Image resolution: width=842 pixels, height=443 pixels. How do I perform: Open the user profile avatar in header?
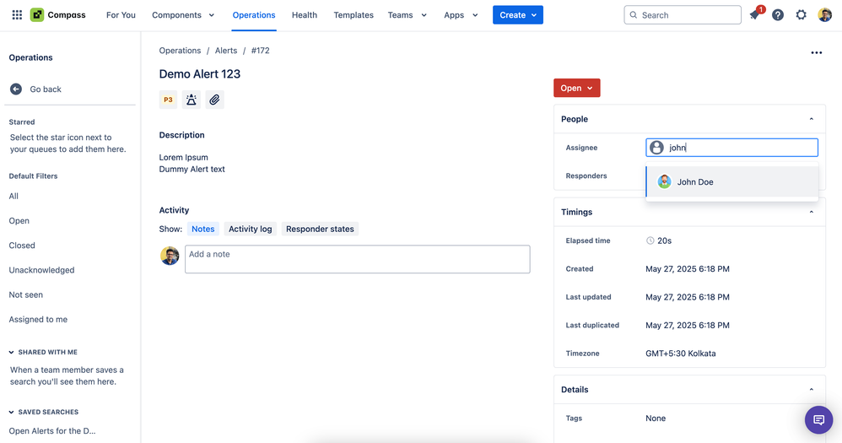(825, 15)
